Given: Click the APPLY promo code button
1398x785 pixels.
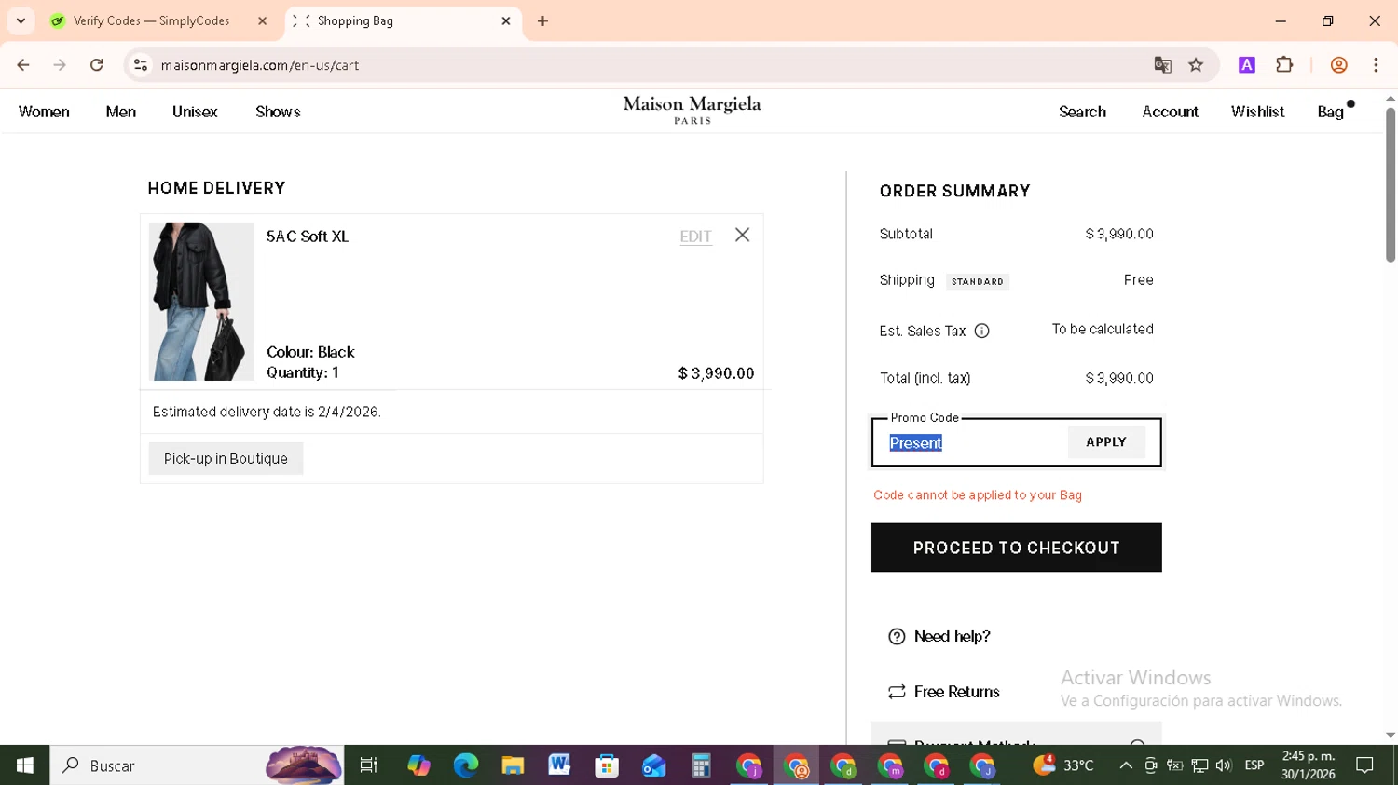Looking at the screenshot, I should (x=1106, y=442).
